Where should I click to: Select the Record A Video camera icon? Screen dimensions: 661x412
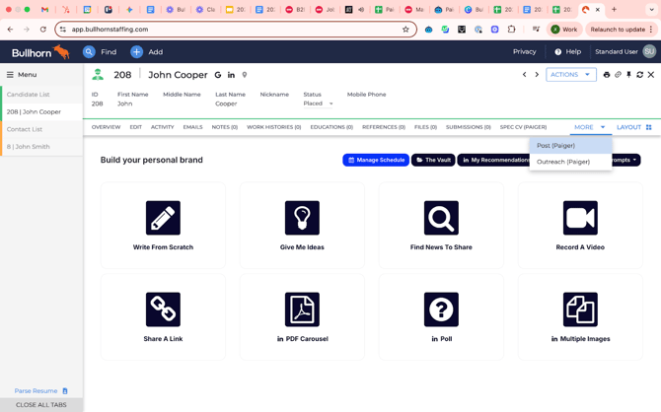pyautogui.click(x=580, y=218)
